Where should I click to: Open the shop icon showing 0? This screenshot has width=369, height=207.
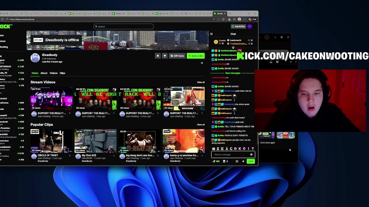[x=226, y=161]
